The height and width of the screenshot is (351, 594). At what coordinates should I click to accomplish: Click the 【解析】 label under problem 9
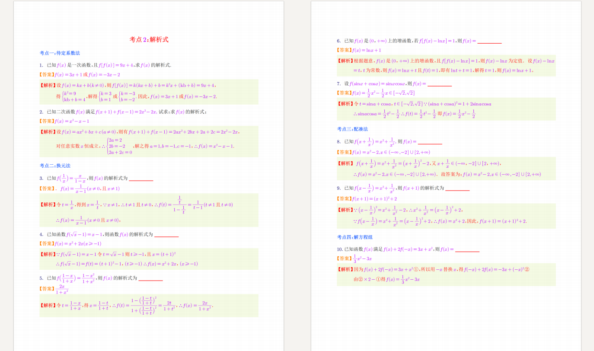[345, 210]
